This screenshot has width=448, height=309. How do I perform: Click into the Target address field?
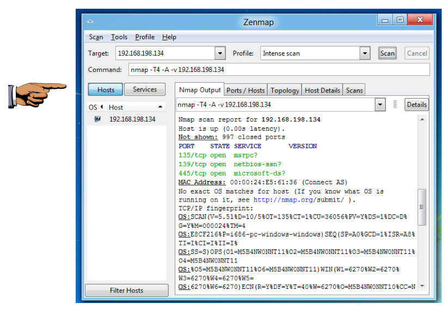[x=165, y=53]
